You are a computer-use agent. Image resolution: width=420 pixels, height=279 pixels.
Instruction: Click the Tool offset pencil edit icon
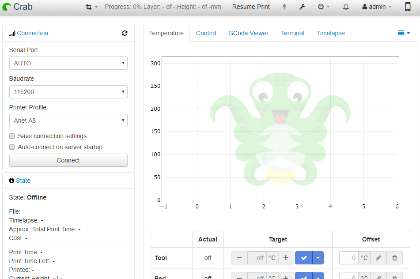coord(378,258)
